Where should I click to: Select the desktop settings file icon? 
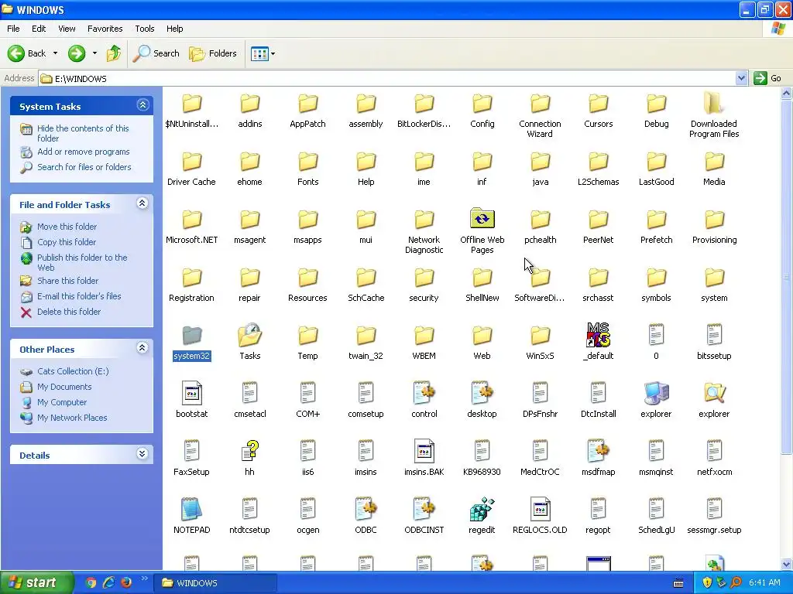(482, 394)
